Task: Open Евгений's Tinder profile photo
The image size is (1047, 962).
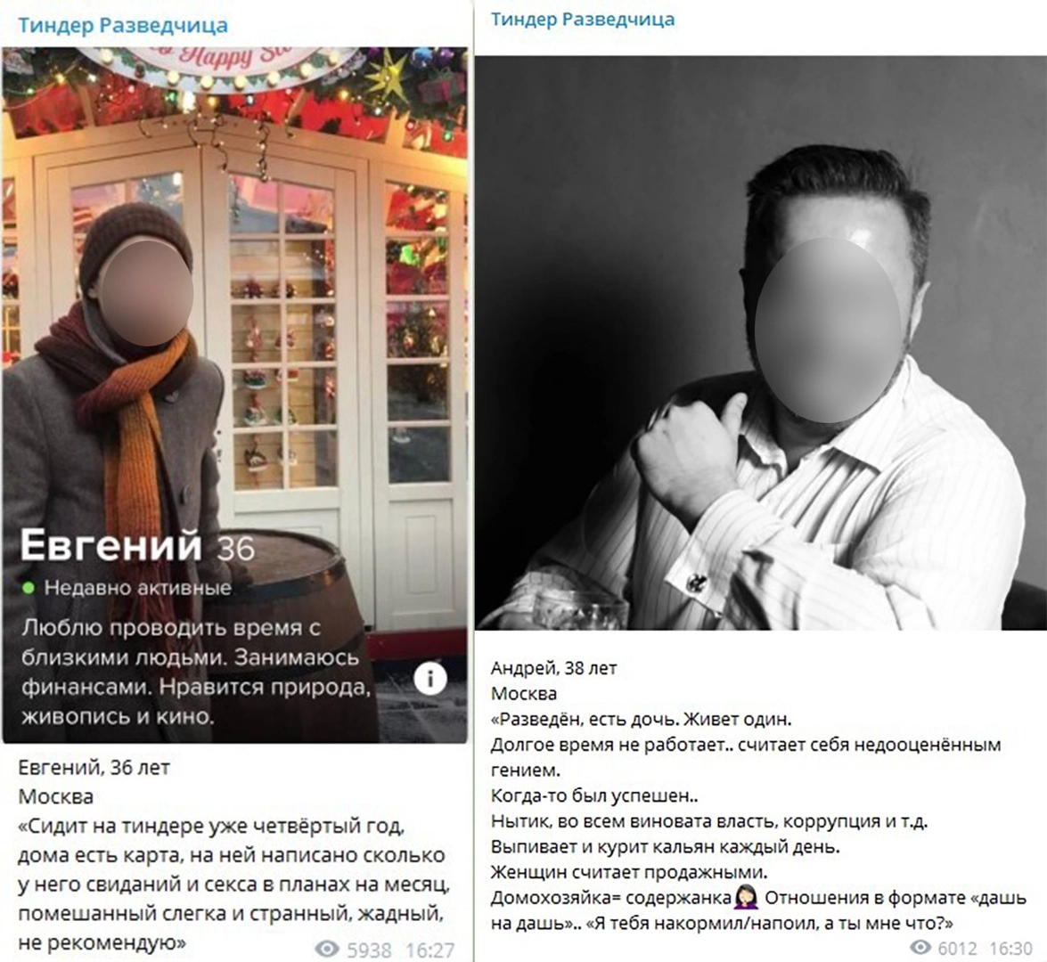Action: coord(235,395)
